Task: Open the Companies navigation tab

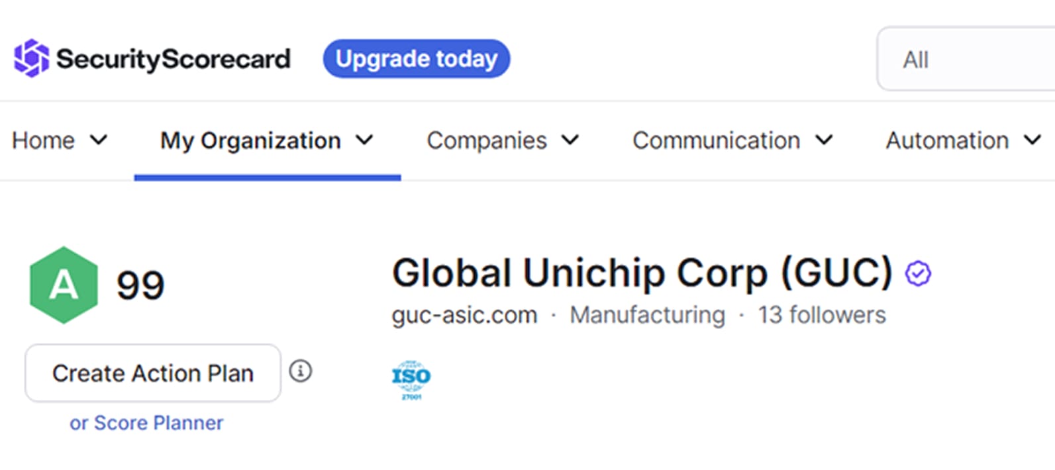Action: point(487,140)
